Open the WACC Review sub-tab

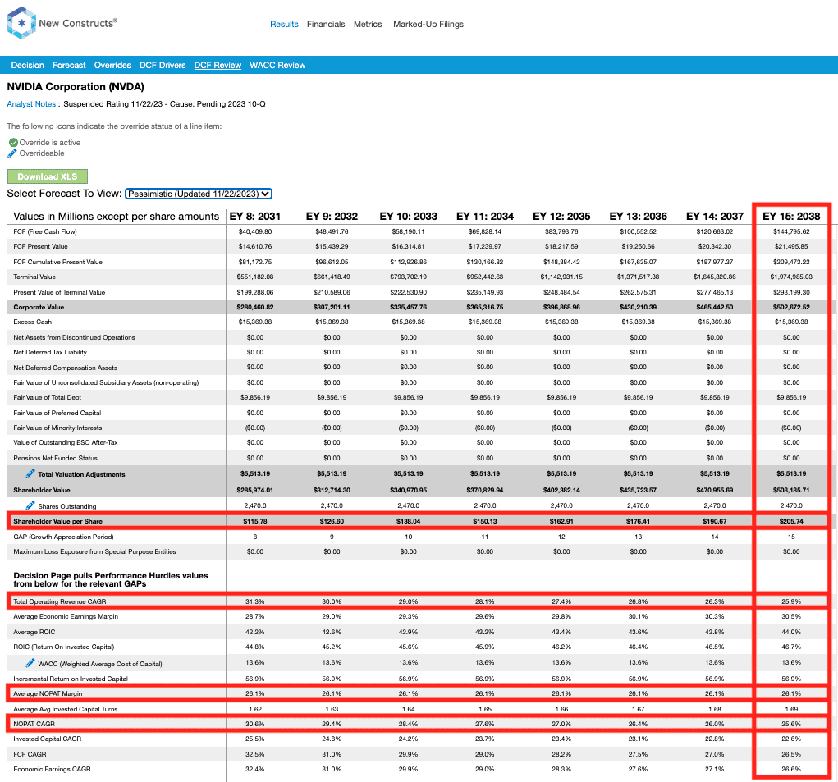tap(277, 65)
